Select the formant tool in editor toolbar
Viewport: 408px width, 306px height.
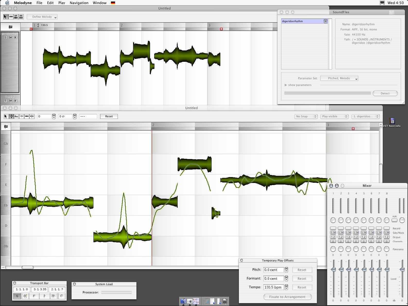tap(22, 116)
